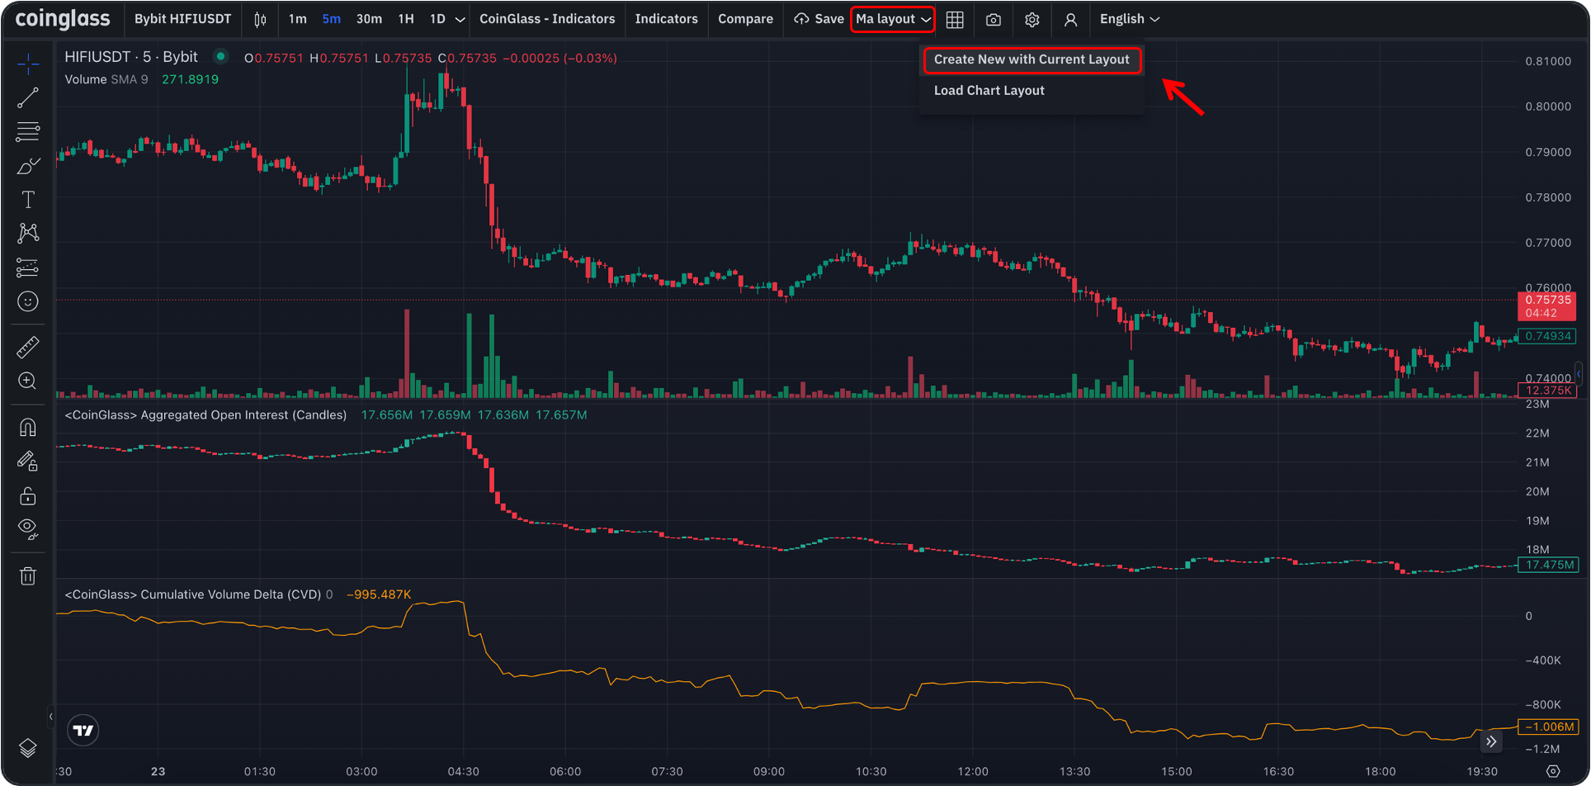This screenshot has width=1591, height=786.
Task: Click the 12:00 time axis label
Action: 973,771
